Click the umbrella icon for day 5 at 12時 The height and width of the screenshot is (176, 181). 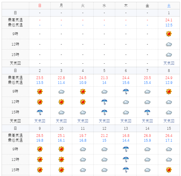point(104,102)
